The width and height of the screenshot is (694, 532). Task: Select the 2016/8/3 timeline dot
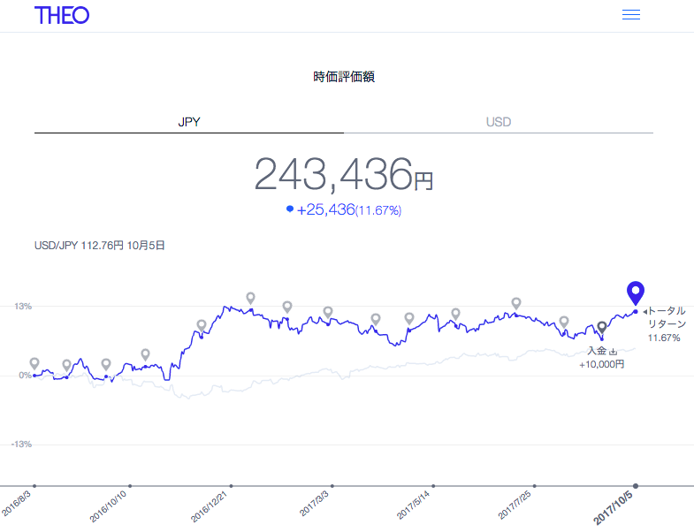(x=34, y=486)
